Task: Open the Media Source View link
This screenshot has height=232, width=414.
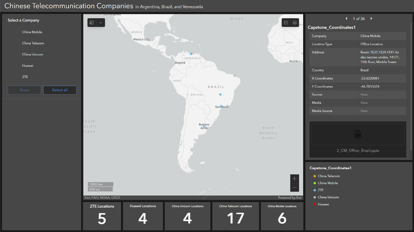Action: tap(364, 111)
